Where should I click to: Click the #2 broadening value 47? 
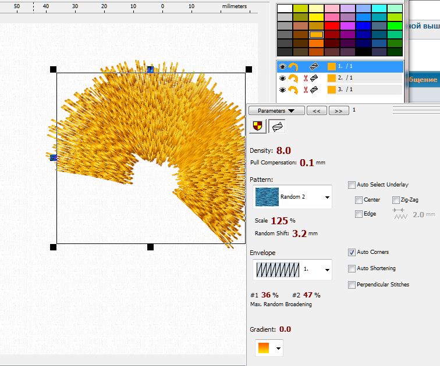click(x=308, y=295)
